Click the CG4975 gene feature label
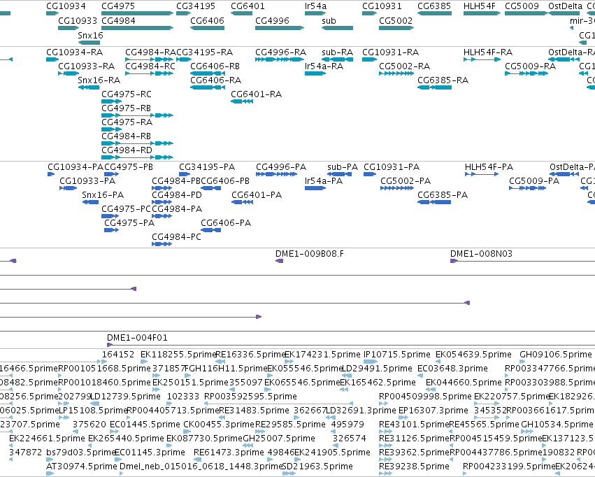The width and height of the screenshot is (595, 477). pyautogui.click(x=118, y=6)
